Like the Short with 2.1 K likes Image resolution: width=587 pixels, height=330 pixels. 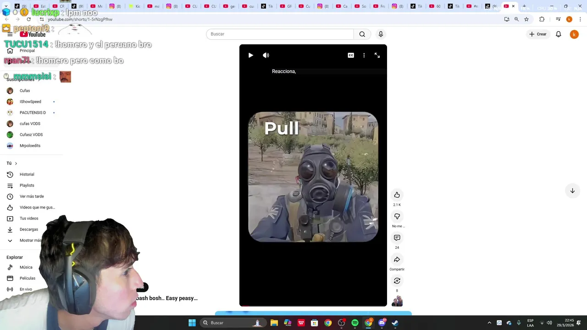click(397, 195)
